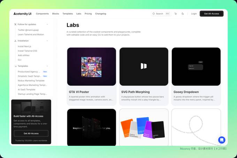Image resolution: width=237 pixels, height=158 pixels.
Task: Open the Blocks nav item
Action: (56, 14)
